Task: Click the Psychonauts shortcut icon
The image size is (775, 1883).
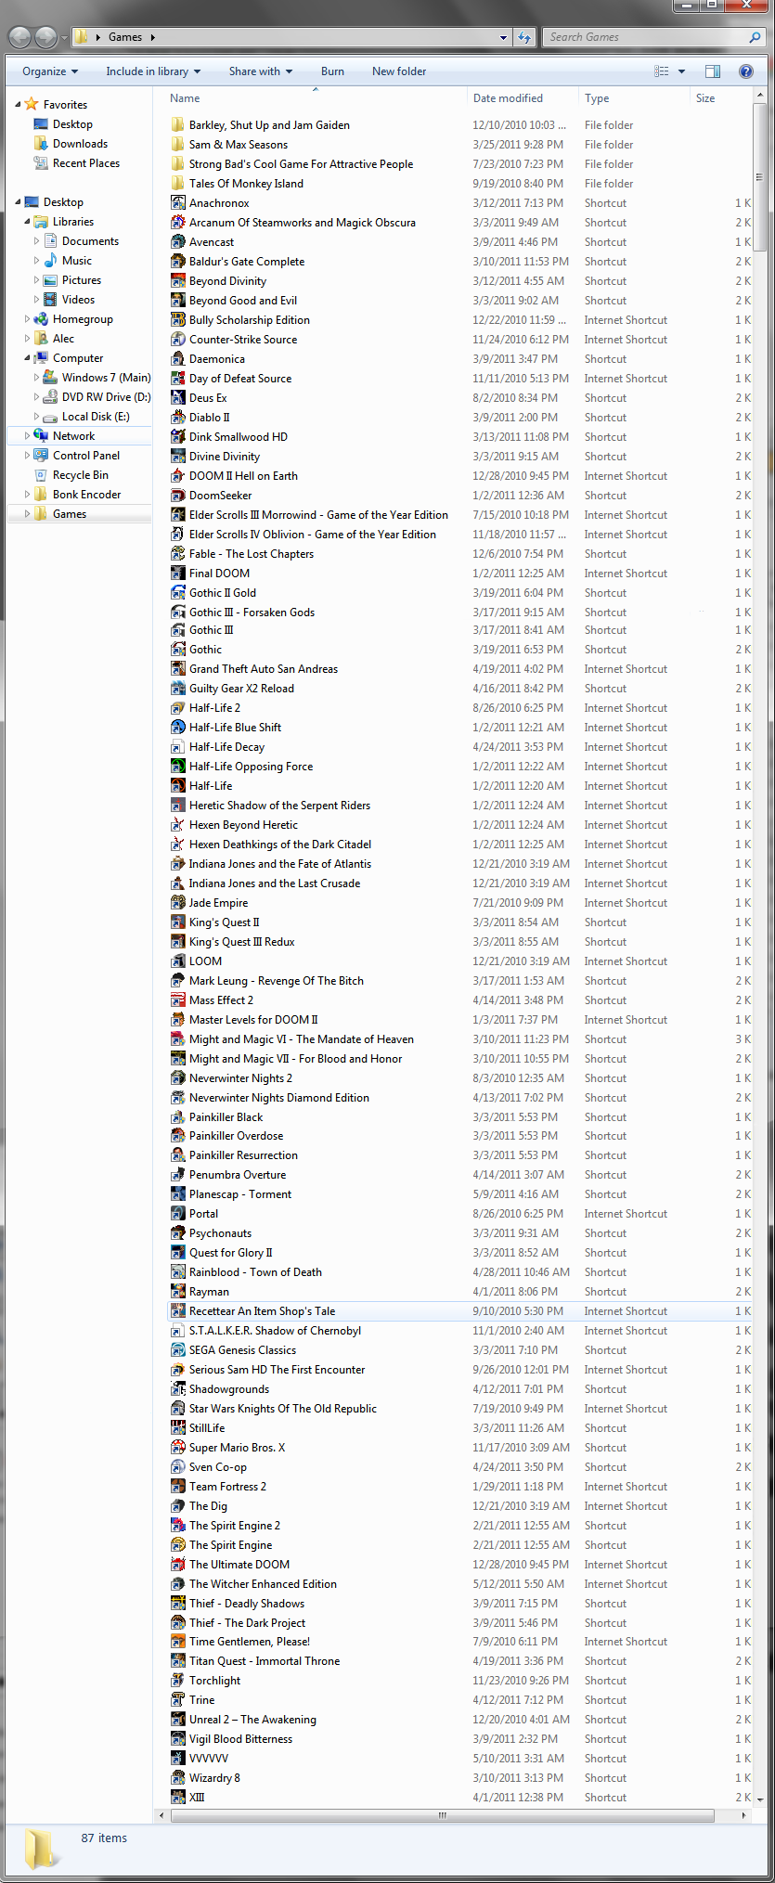Action: pyautogui.click(x=178, y=1233)
